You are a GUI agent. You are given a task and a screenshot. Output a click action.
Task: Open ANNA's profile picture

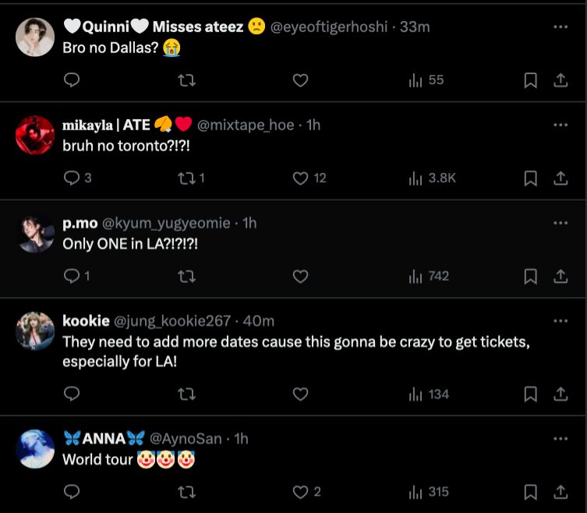point(35,448)
